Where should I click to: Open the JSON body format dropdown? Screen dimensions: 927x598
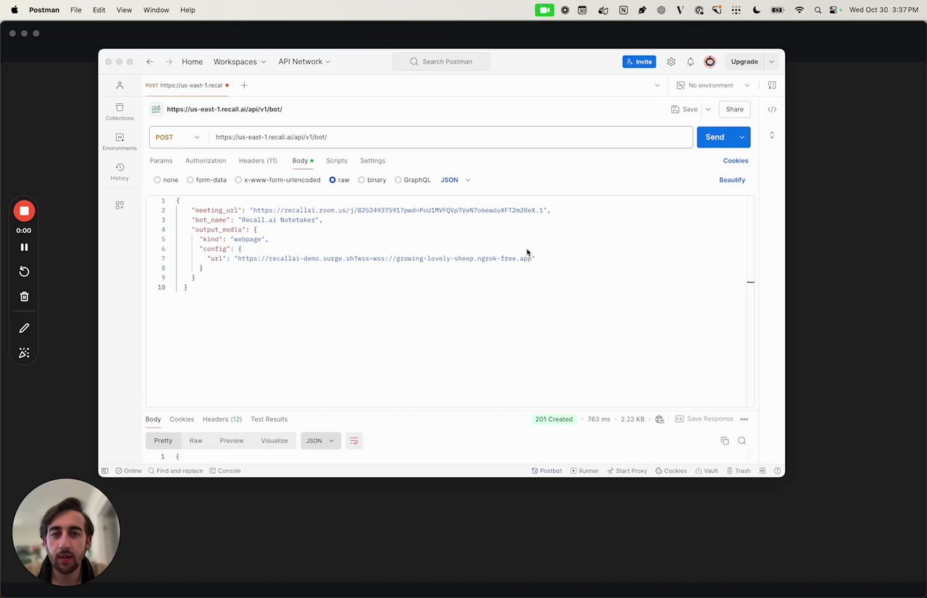(456, 180)
